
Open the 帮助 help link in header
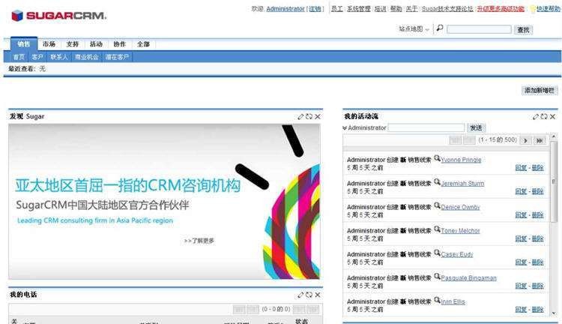[x=396, y=9]
